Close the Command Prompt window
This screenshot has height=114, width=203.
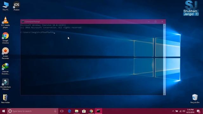[162, 22]
